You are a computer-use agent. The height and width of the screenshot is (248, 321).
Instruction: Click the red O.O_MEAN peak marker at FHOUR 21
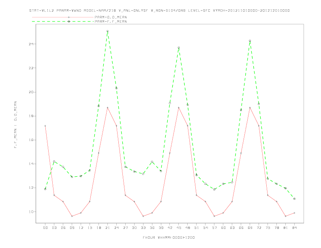pyautogui.click(x=107, y=107)
